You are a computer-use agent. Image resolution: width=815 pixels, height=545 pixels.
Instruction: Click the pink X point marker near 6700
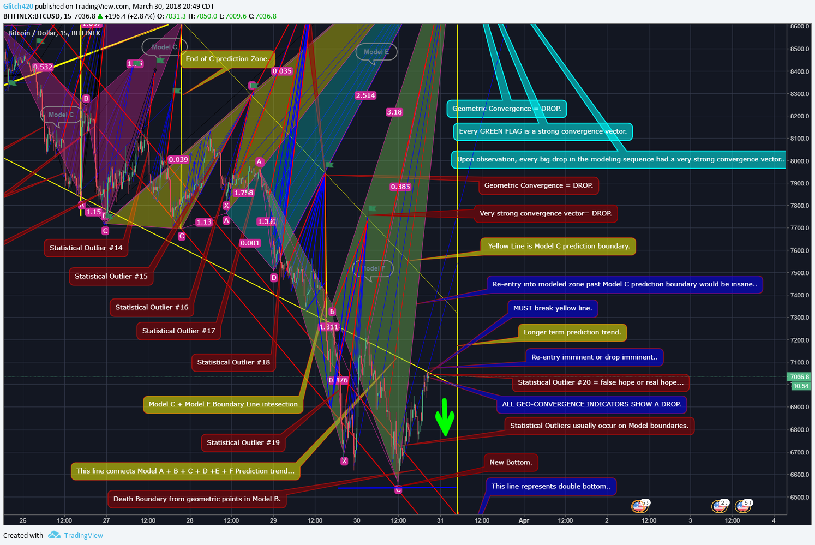coord(344,461)
